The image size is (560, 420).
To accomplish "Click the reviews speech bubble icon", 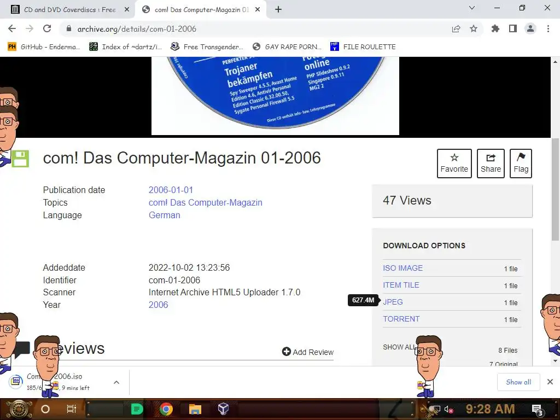I will point(22,349).
